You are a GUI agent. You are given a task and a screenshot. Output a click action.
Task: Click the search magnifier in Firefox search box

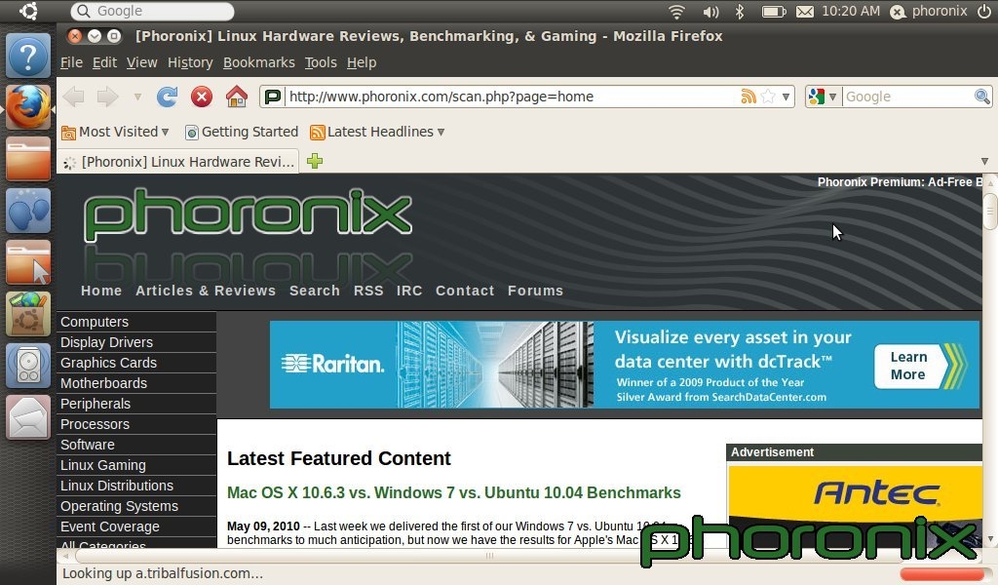(982, 97)
